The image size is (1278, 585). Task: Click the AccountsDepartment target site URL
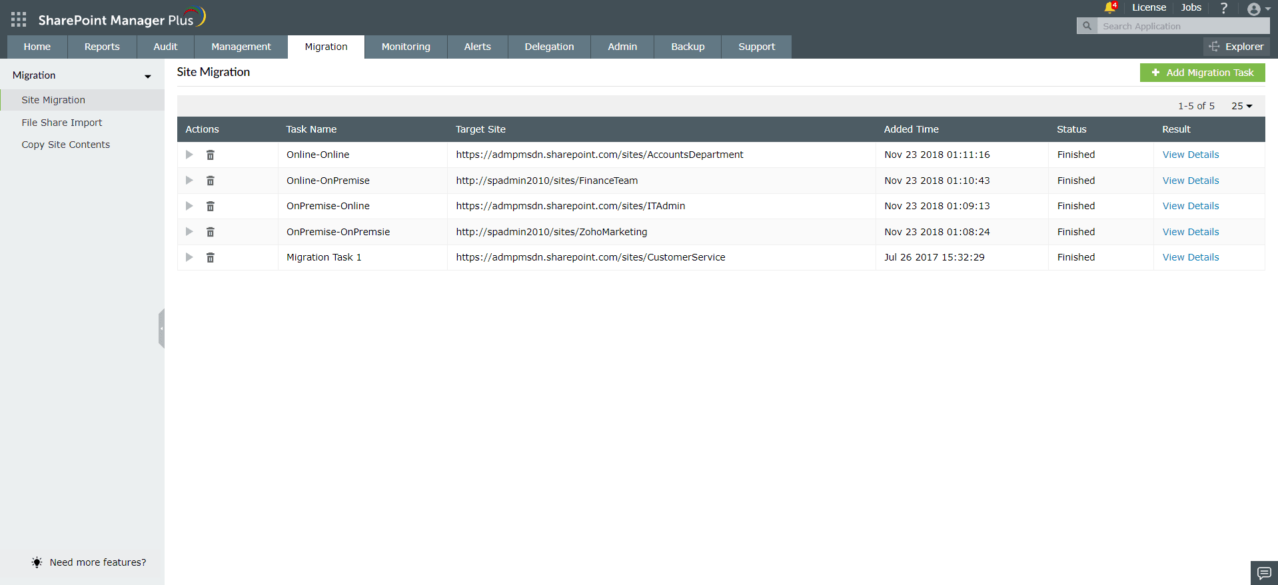(600, 155)
